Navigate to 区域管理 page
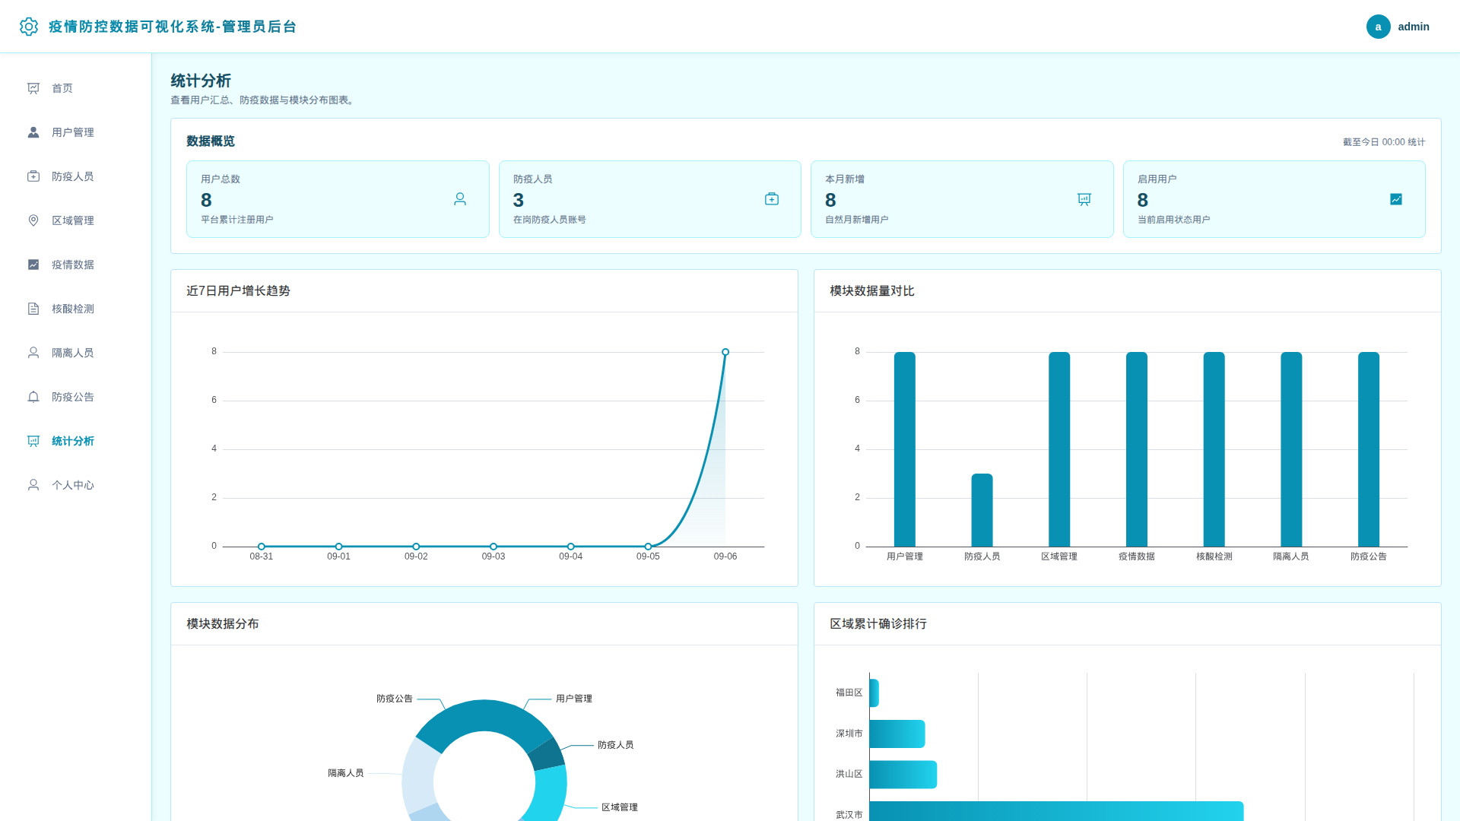The image size is (1460, 821). click(76, 220)
